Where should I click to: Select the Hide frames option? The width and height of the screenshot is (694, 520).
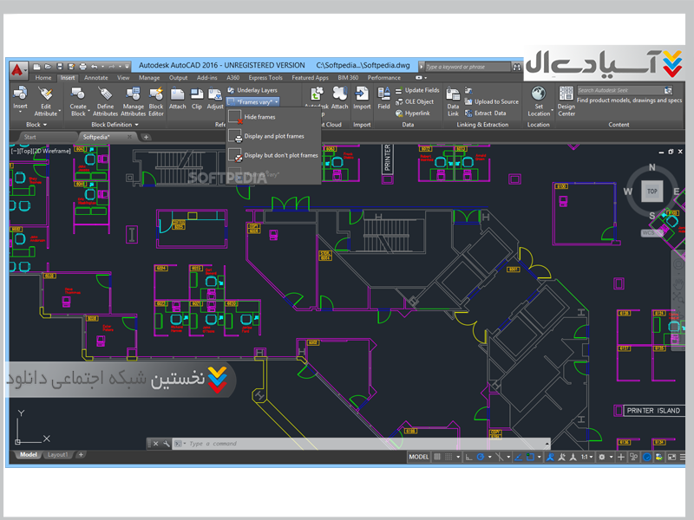click(259, 116)
